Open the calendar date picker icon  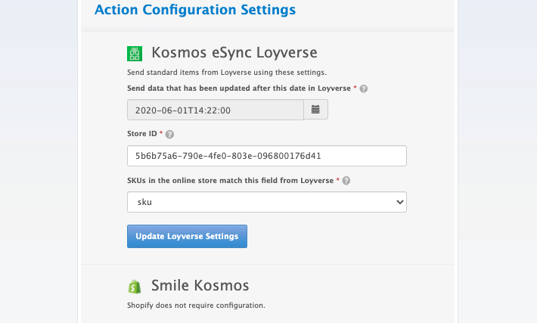pyautogui.click(x=315, y=110)
